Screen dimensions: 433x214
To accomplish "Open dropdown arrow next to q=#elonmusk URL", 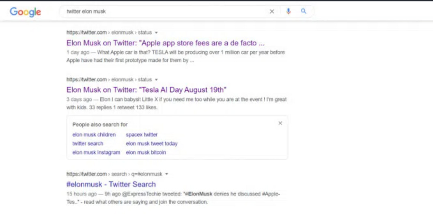I will [x=166, y=174].
